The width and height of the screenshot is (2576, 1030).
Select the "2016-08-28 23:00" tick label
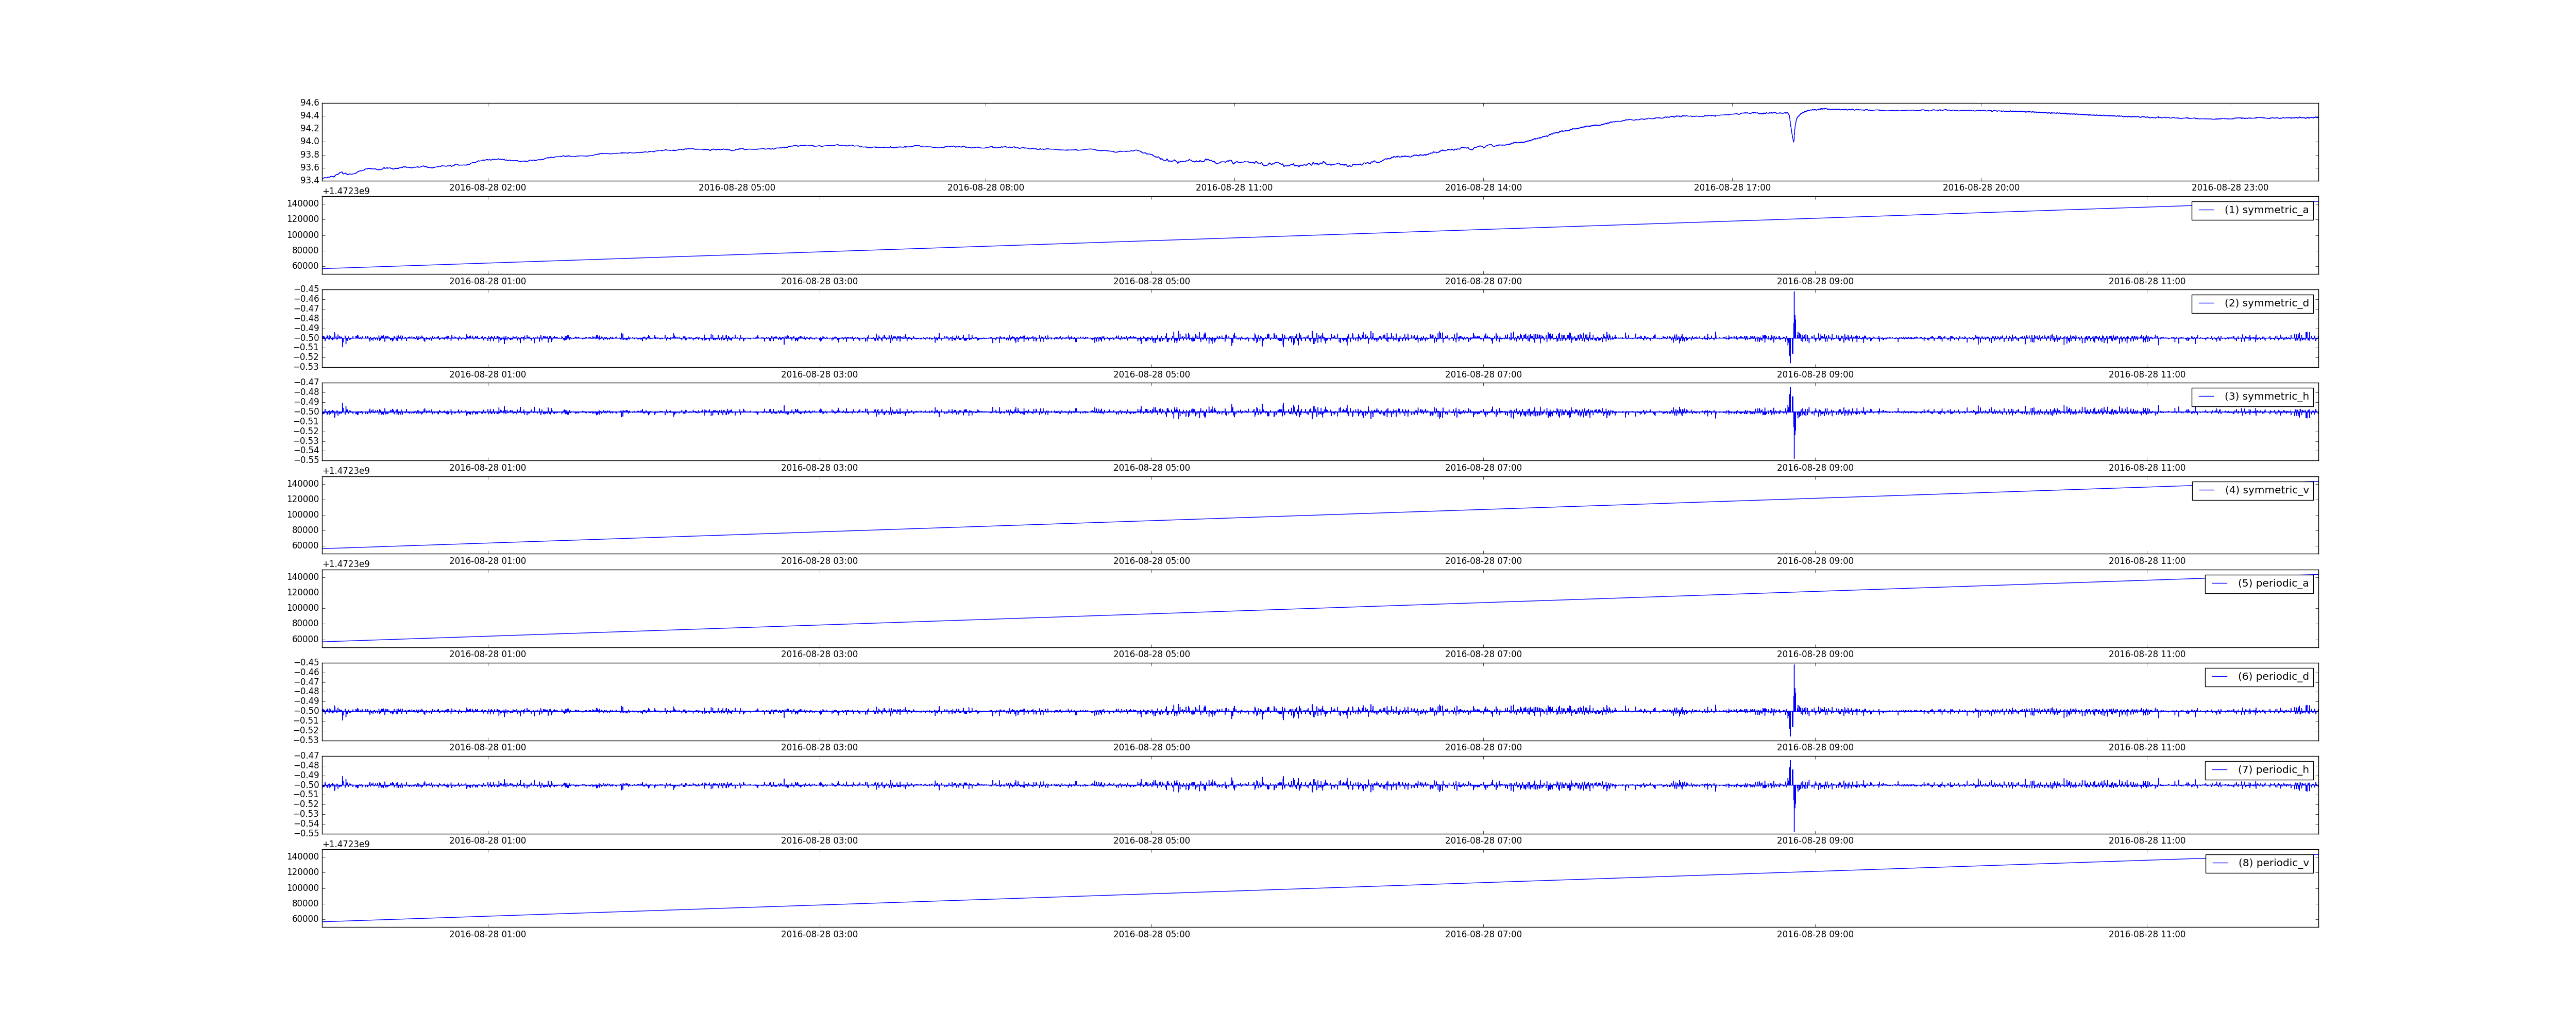click(2230, 188)
